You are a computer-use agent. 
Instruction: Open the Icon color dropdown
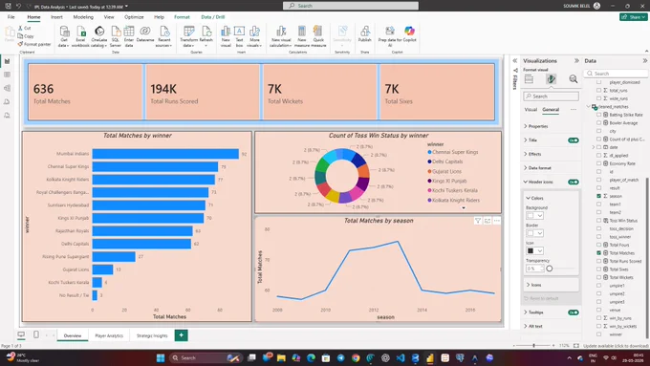click(534, 250)
